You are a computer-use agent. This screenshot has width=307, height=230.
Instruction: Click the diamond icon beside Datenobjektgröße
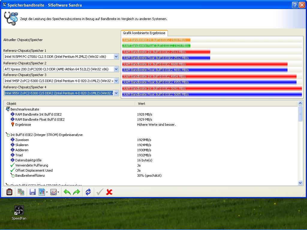[13, 160]
